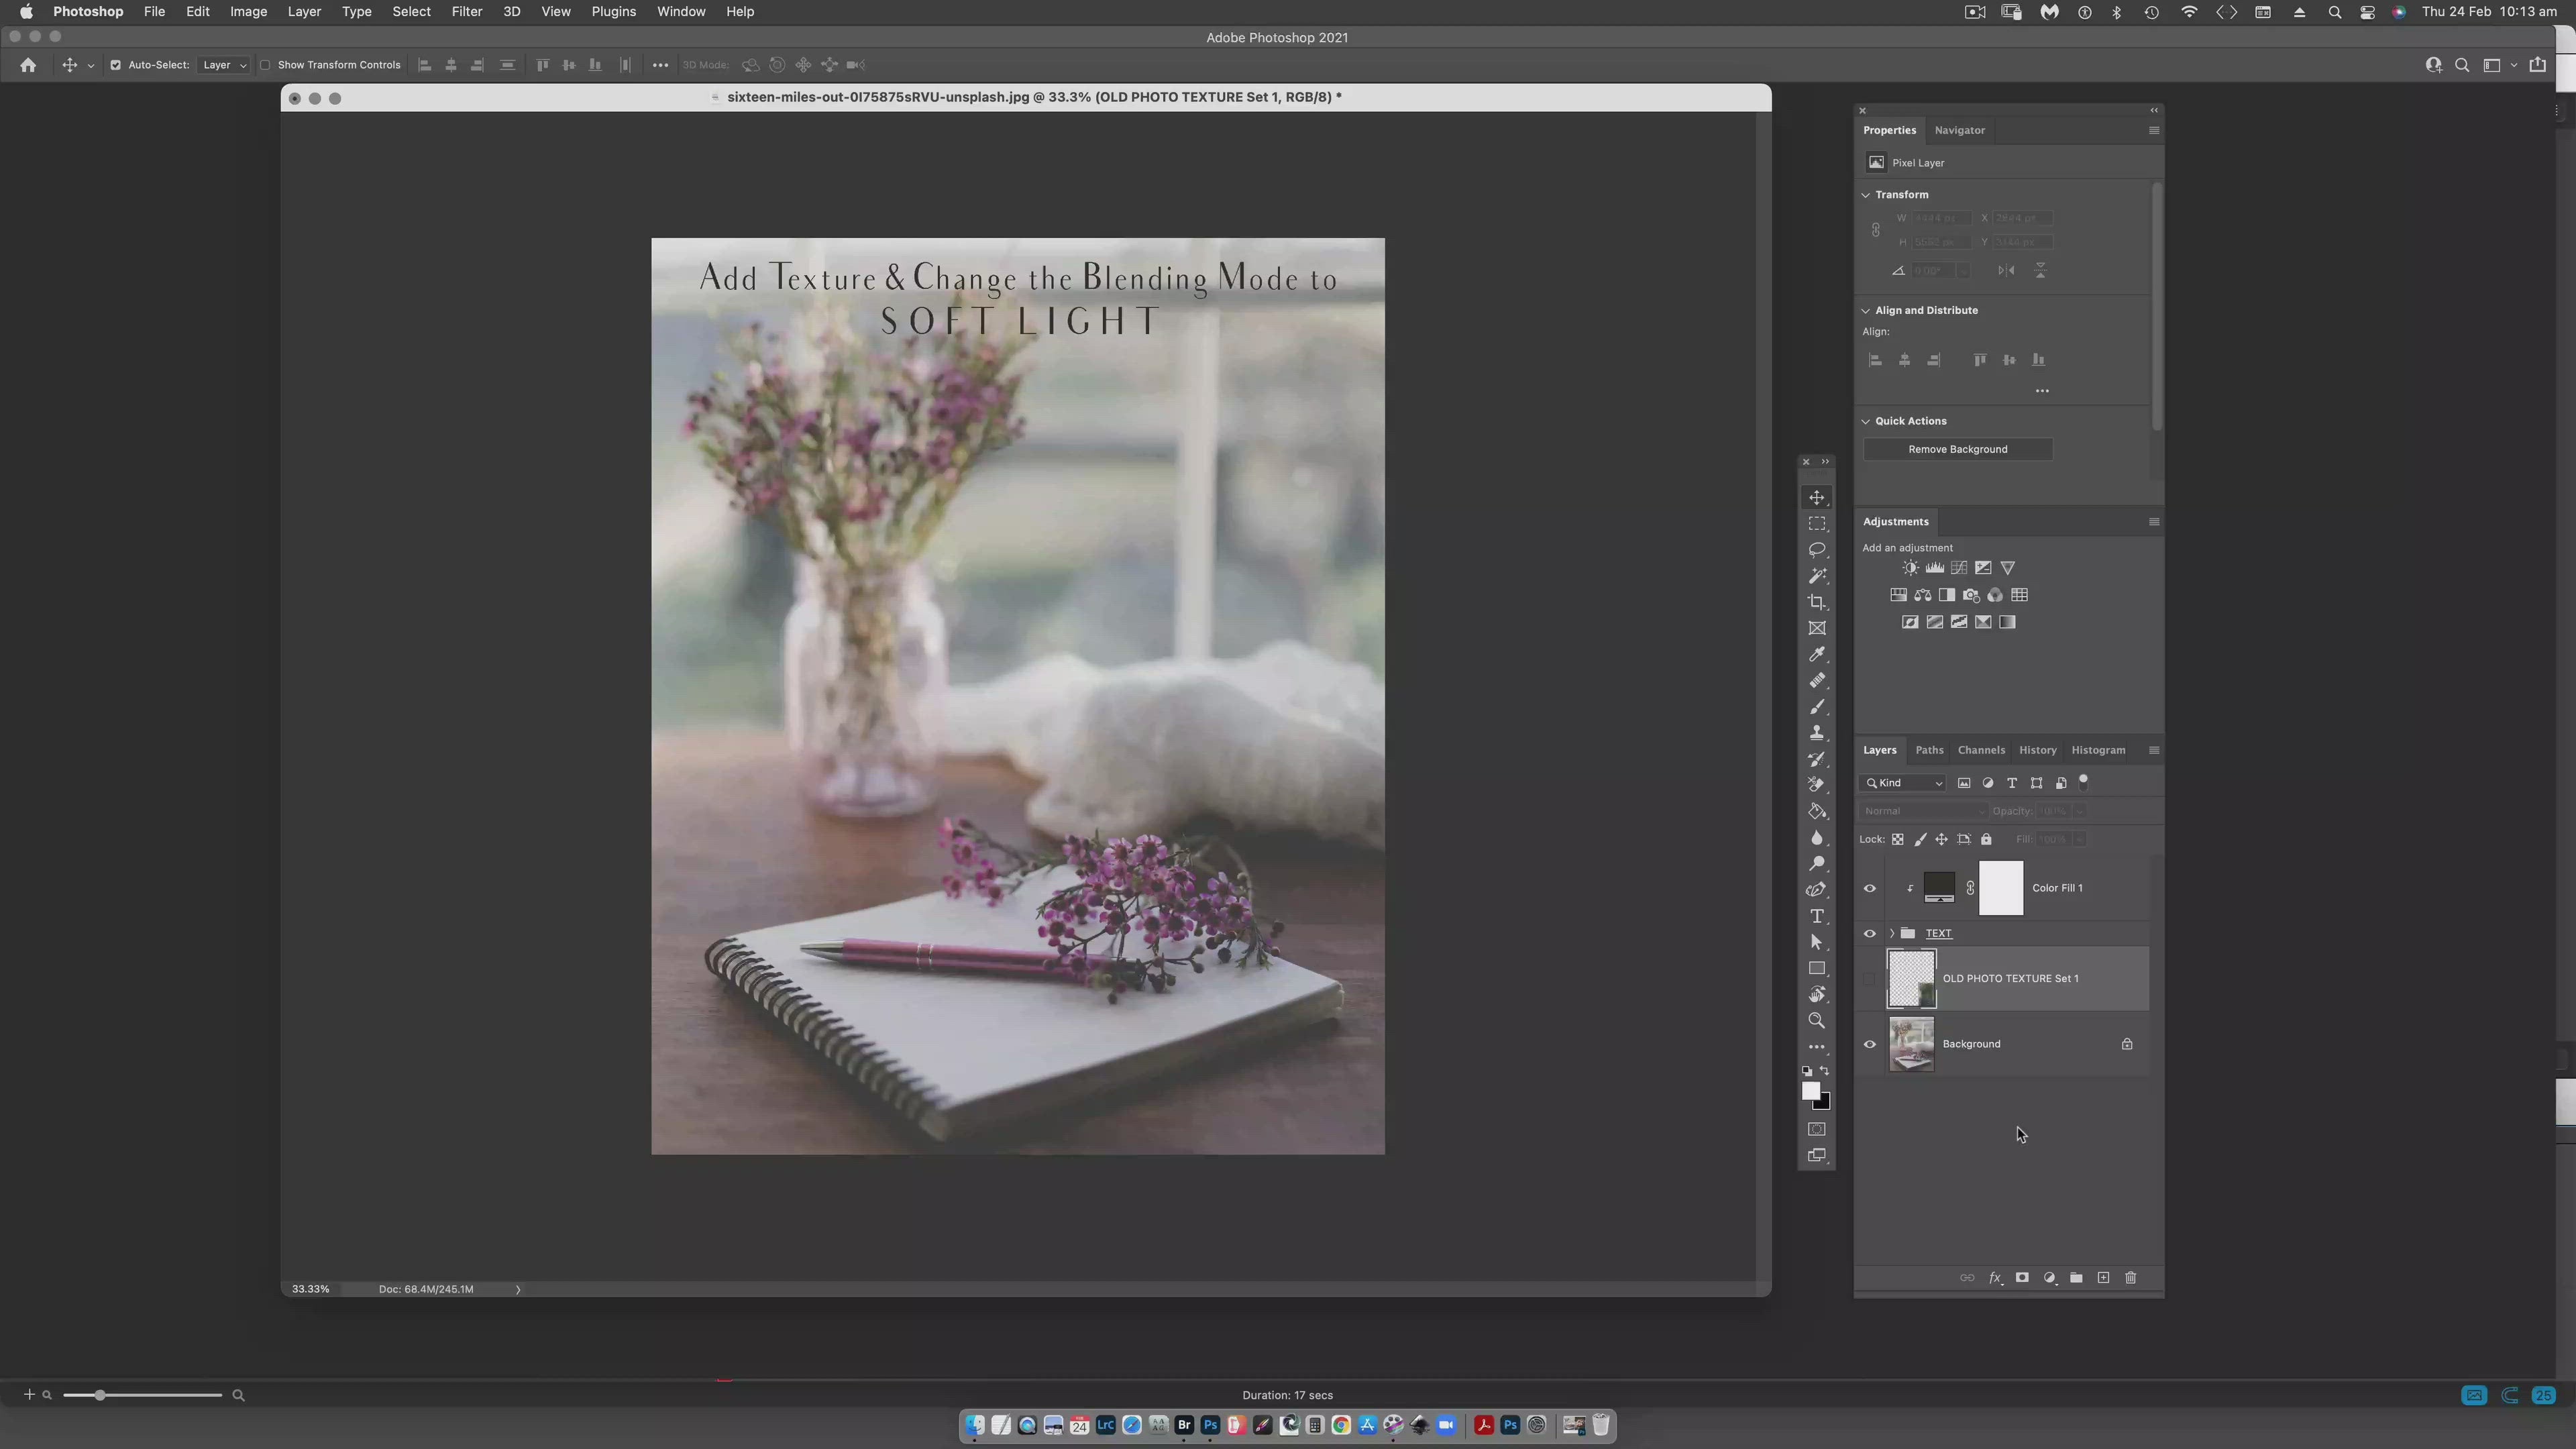Click the delete layer trash icon
2576x1449 pixels.
coord(2130,1278)
